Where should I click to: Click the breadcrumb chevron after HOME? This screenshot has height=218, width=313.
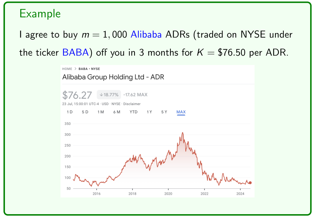click(x=75, y=69)
